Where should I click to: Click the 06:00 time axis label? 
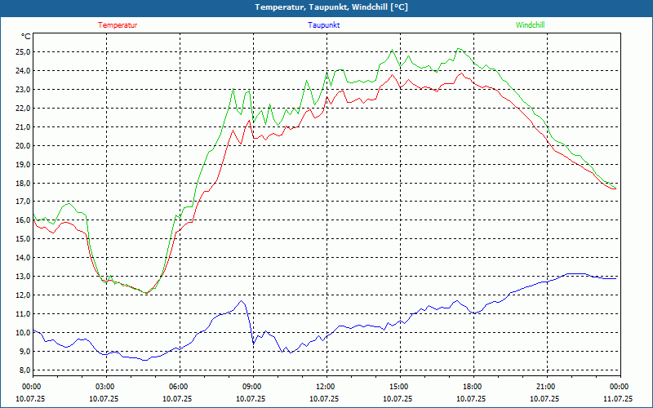point(180,387)
